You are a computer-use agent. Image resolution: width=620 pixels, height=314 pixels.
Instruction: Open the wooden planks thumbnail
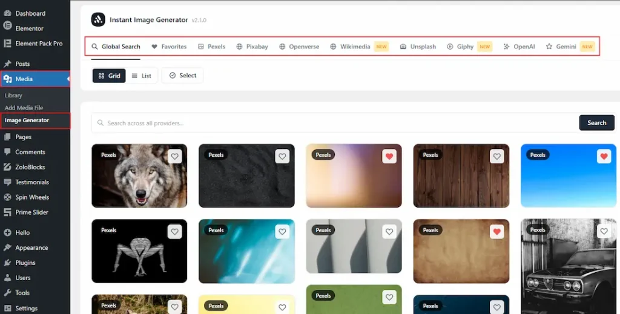point(461,176)
